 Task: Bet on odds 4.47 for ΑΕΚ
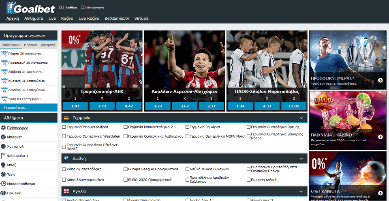pyautogui.click(x=129, y=106)
